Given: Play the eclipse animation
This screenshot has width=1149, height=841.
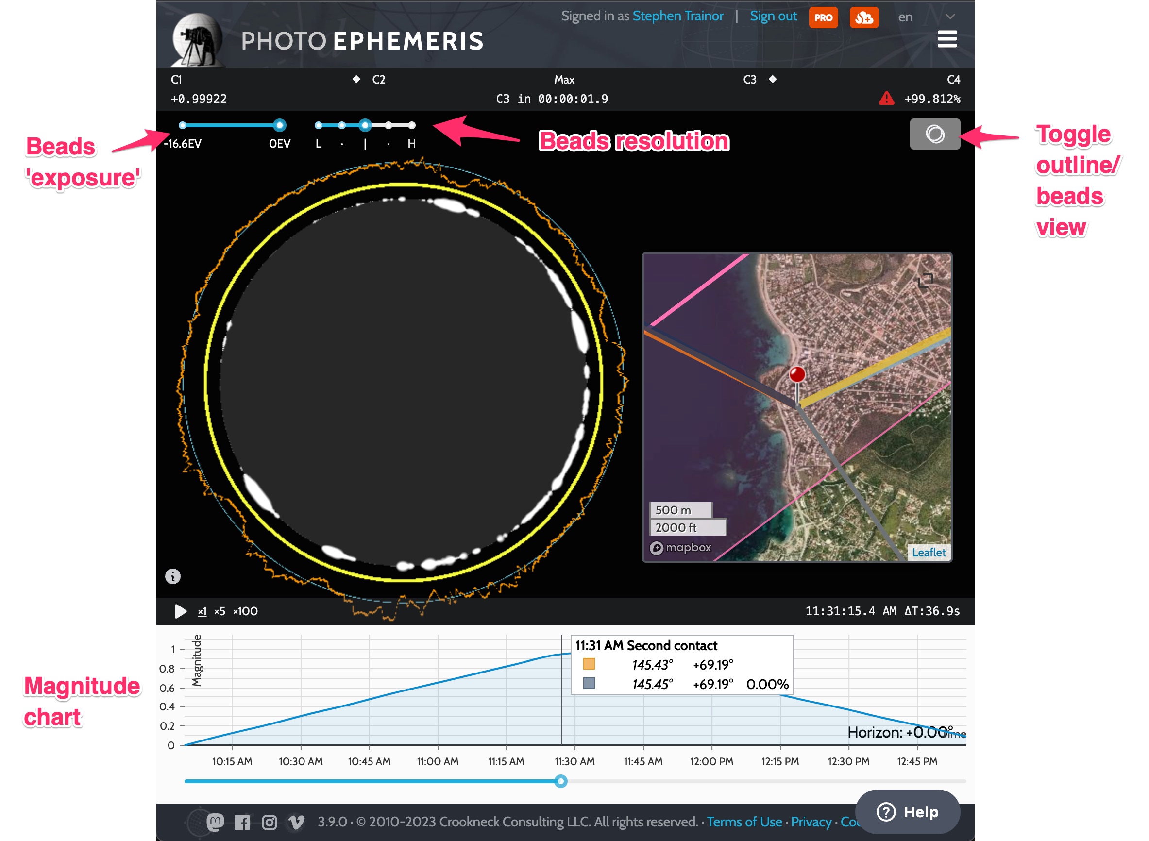Looking at the screenshot, I should (x=180, y=611).
